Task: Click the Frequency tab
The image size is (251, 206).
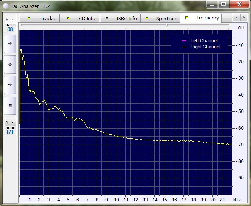Action: (x=202, y=18)
